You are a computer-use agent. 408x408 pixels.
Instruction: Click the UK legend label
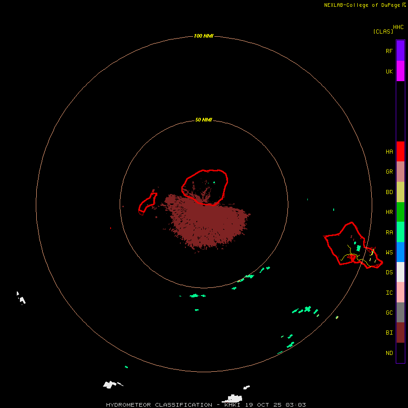click(389, 71)
